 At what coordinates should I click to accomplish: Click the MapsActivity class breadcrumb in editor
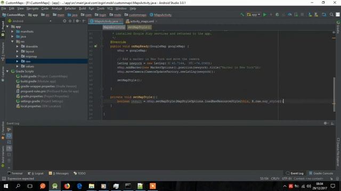point(113,27)
